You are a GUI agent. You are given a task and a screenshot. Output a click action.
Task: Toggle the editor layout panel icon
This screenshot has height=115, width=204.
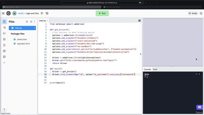[140, 20]
